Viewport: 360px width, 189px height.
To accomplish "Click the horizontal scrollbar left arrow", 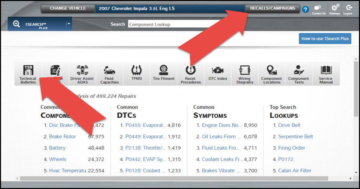I will point(17,178).
